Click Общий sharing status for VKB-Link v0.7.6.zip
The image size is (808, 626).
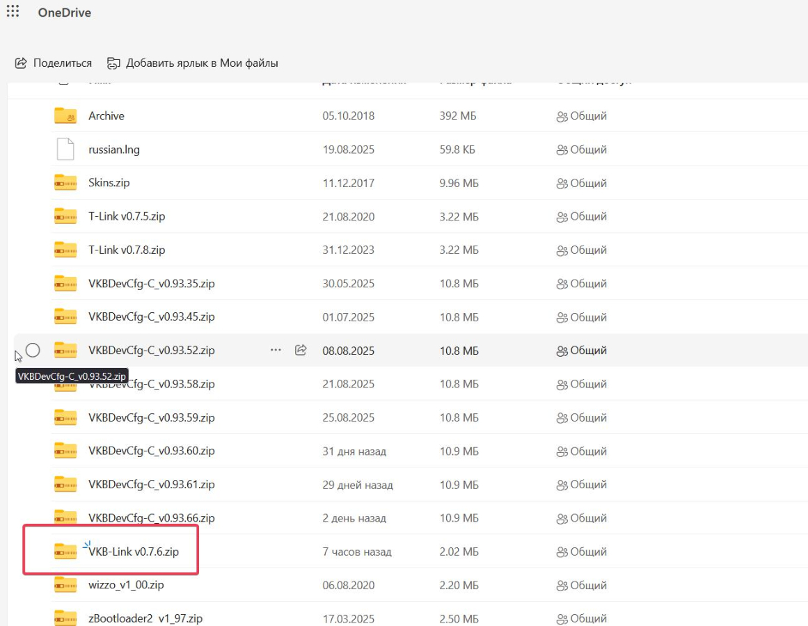pyautogui.click(x=582, y=552)
